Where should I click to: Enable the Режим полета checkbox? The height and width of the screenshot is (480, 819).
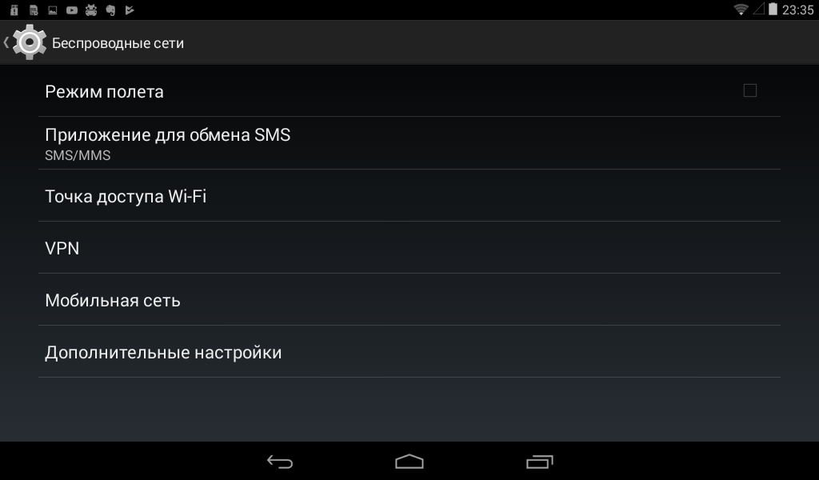(750, 91)
